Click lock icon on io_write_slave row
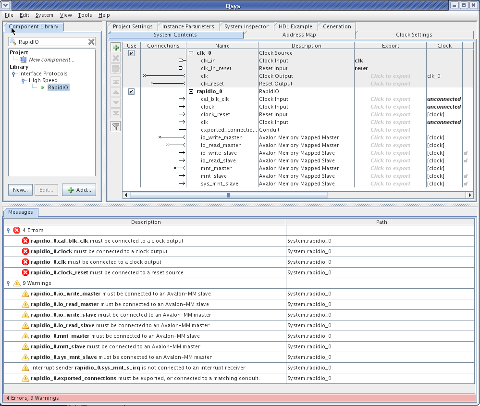 466,153
